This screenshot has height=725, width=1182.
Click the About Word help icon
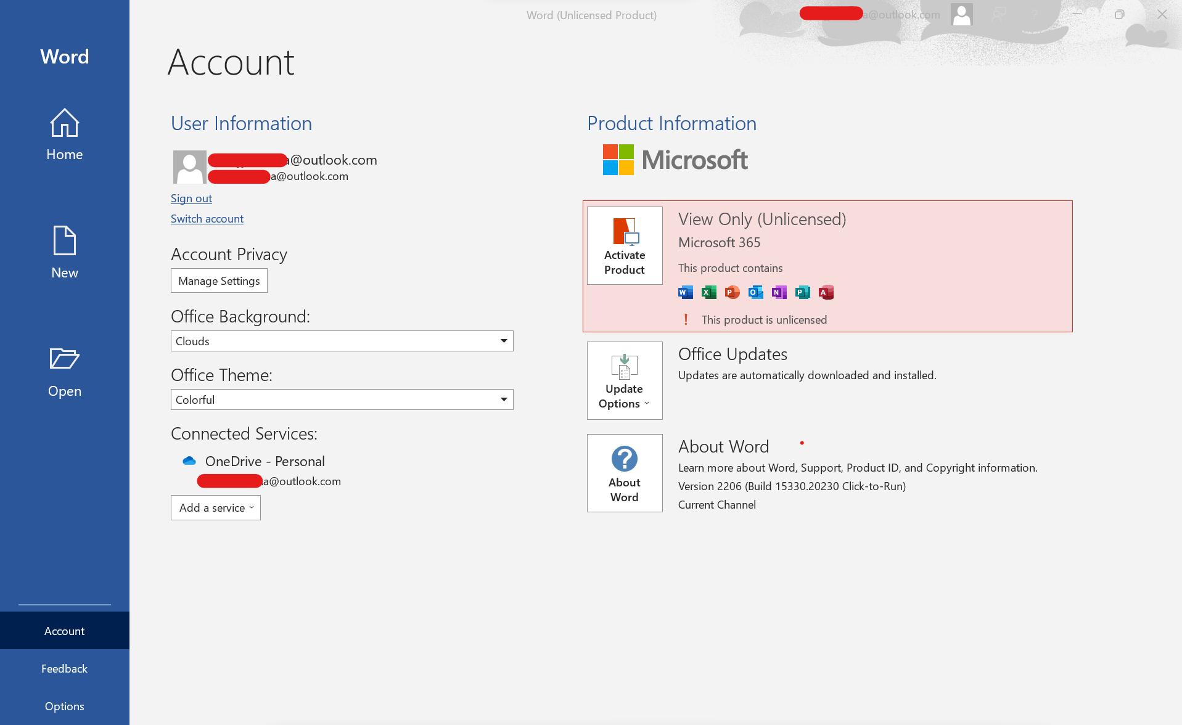pyautogui.click(x=624, y=459)
